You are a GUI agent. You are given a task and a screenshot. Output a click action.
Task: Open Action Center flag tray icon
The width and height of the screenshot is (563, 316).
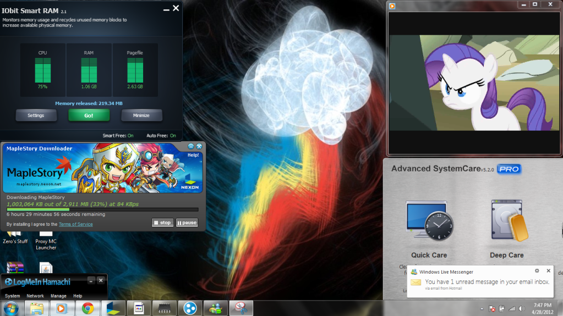point(492,309)
